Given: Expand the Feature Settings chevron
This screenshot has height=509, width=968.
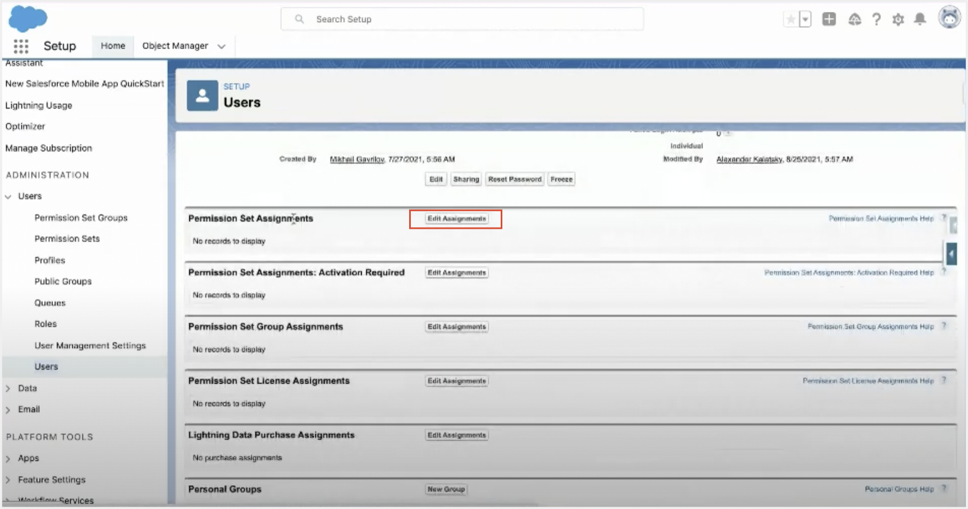Looking at the screenshot, I should [8, 480].
